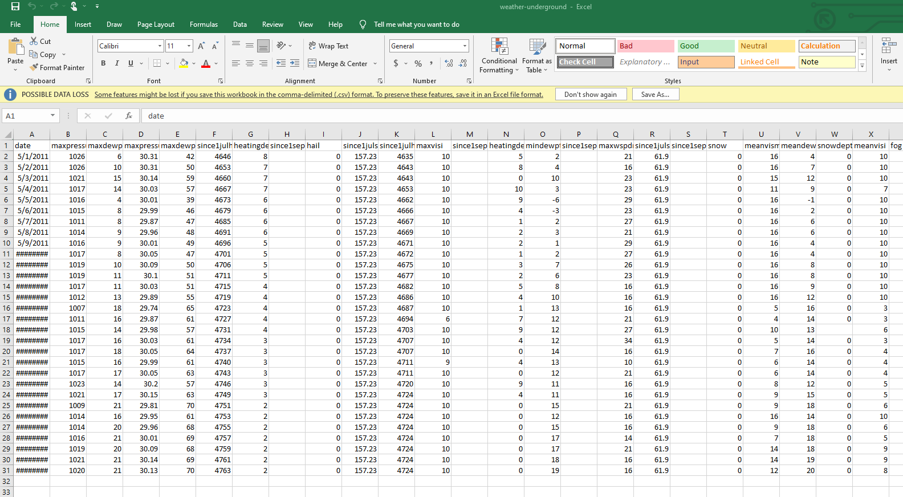Open the Page Layout tab
Screen dimensions: 903x497
coord(156,25)
